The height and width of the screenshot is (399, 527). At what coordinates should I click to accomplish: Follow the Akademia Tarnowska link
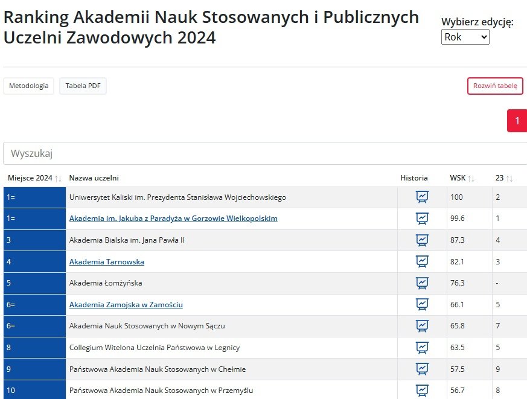pos(106,261)
